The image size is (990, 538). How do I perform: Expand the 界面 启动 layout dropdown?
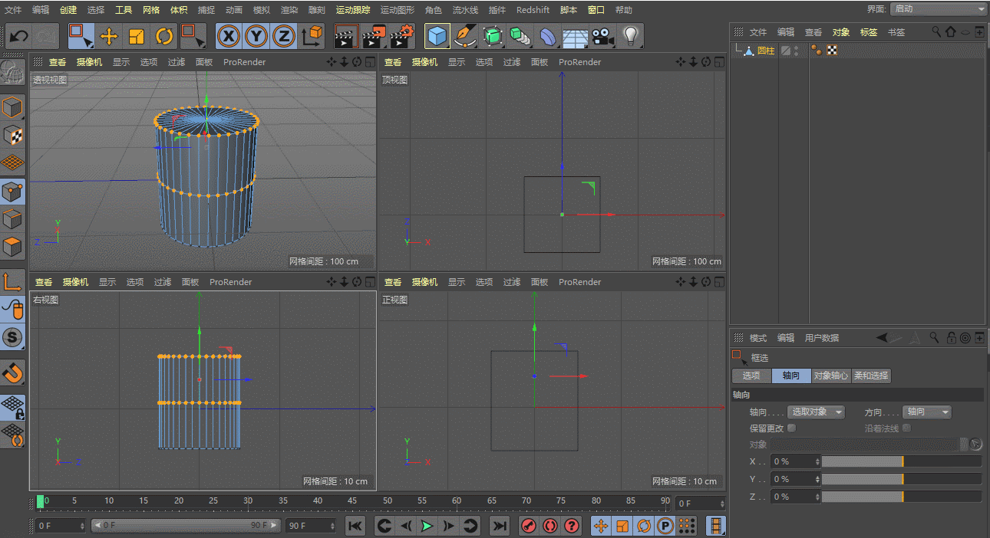[939, 9]
